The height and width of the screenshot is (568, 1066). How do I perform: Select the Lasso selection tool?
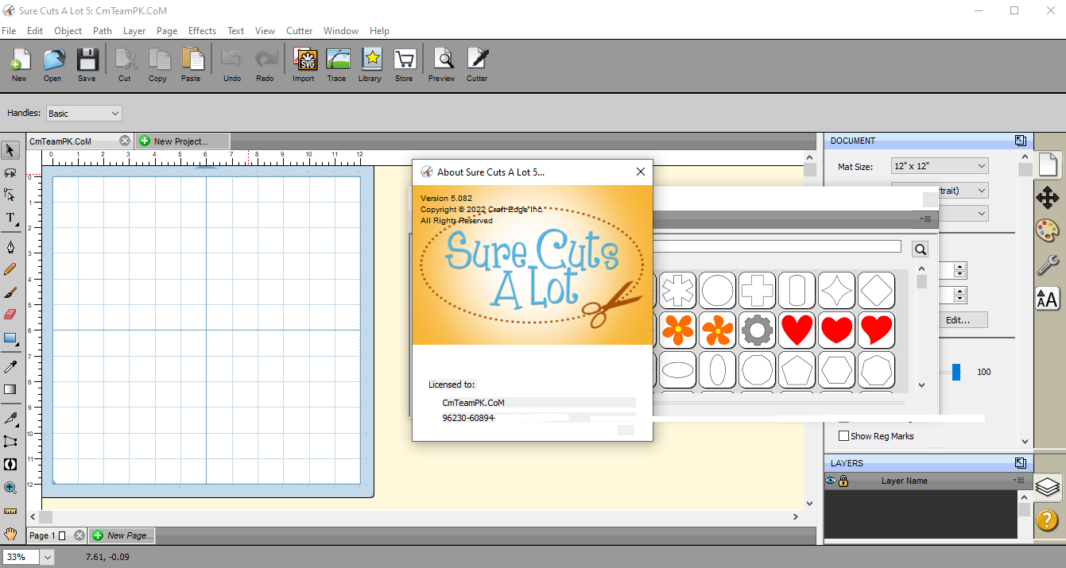[x=10, y=172]
